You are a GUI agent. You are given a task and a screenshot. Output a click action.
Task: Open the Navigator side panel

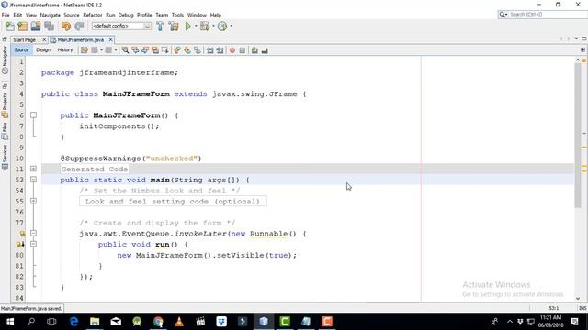click(5, 60)
